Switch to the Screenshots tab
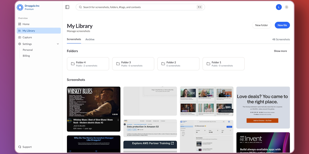 click(x=74, y=39)
